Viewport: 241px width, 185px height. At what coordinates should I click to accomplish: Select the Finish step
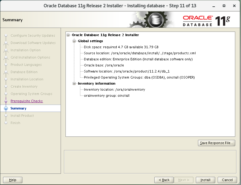click(15, 123)
